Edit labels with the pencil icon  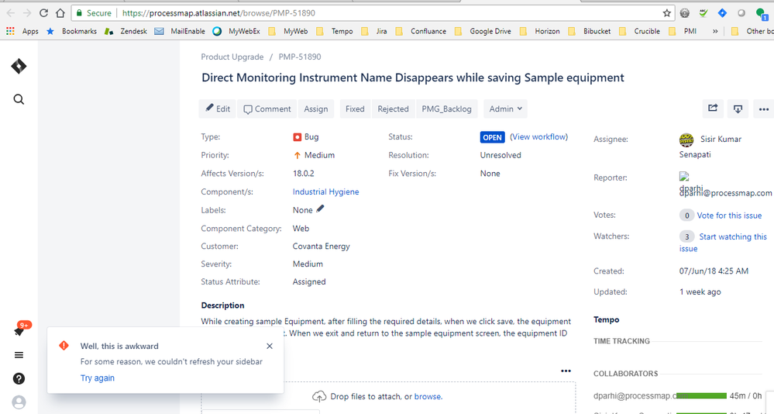click(321, 209)
